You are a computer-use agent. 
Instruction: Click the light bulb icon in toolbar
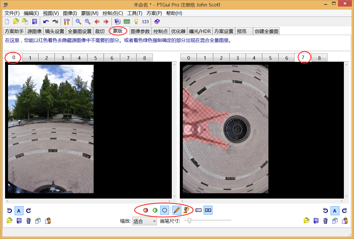136,21
